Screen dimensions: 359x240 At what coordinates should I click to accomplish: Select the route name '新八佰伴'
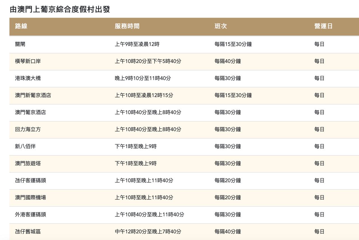[x=25, y=146]
